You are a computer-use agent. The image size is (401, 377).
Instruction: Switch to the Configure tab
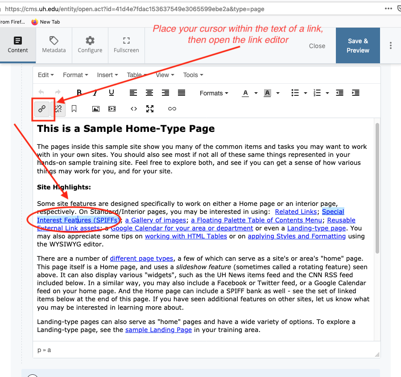(90, 45)
